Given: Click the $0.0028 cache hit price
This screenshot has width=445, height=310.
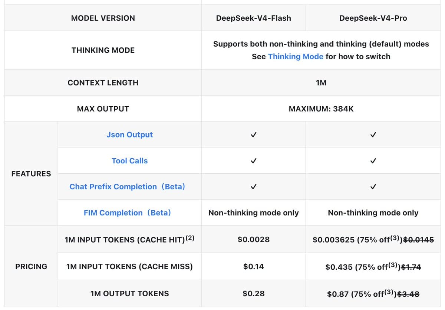Looking at the screenshot, I should coord(254,240).
